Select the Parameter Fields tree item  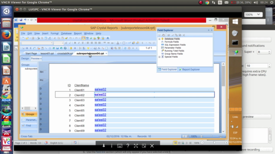click(x=173, y=48)
